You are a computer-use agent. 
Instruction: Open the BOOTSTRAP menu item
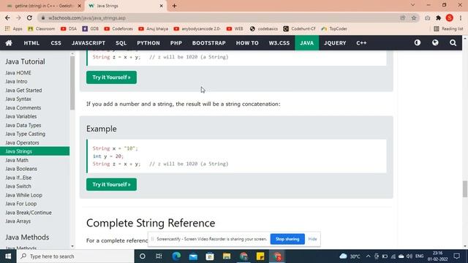209,43
